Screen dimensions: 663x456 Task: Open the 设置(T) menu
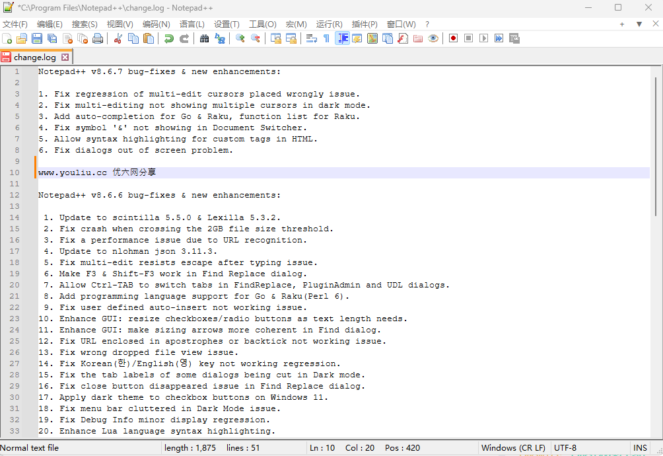pyautogui.click(x=227, y=24)
